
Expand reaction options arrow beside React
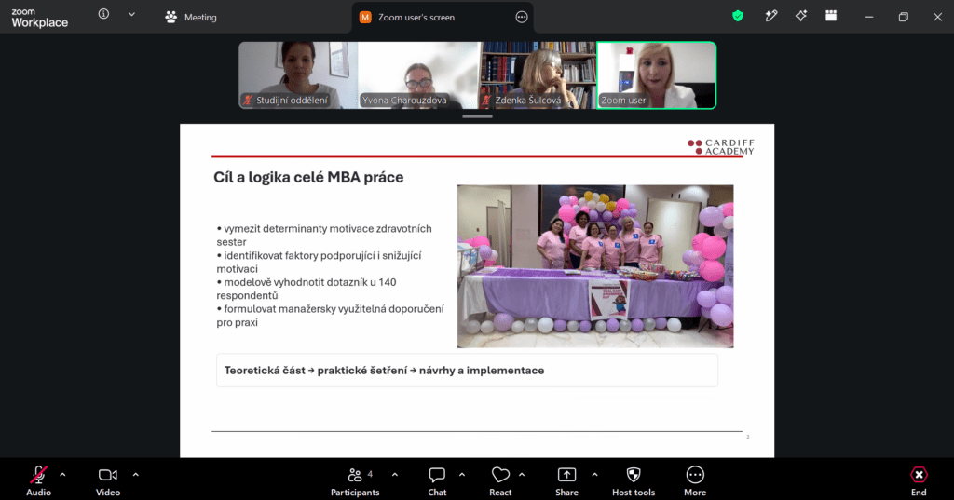[x=522, y=475]
